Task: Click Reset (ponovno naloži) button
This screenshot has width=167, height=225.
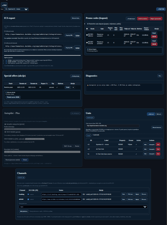Action: [x=12, y=160]
